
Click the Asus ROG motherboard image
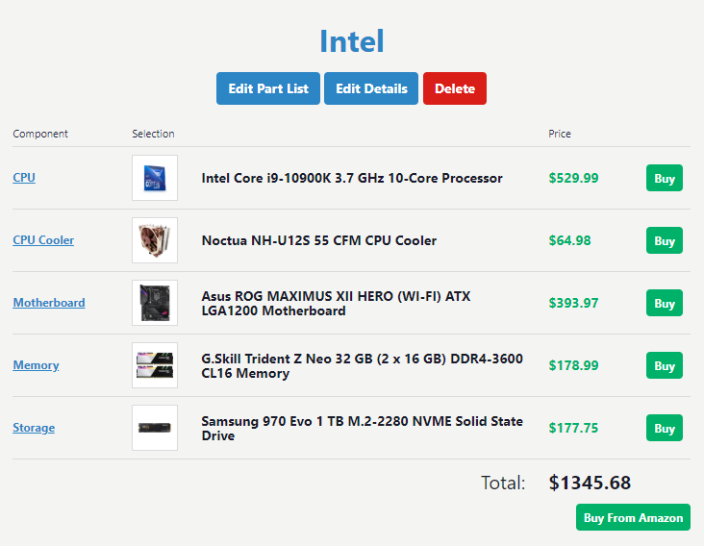point(155,303)
